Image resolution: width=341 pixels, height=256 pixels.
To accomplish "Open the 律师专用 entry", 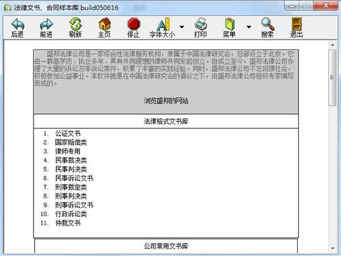I will (68, 152).
